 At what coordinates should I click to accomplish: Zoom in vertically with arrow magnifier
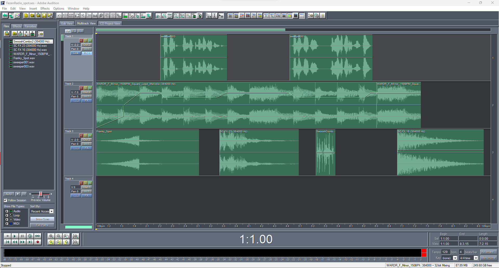[76, 236]
